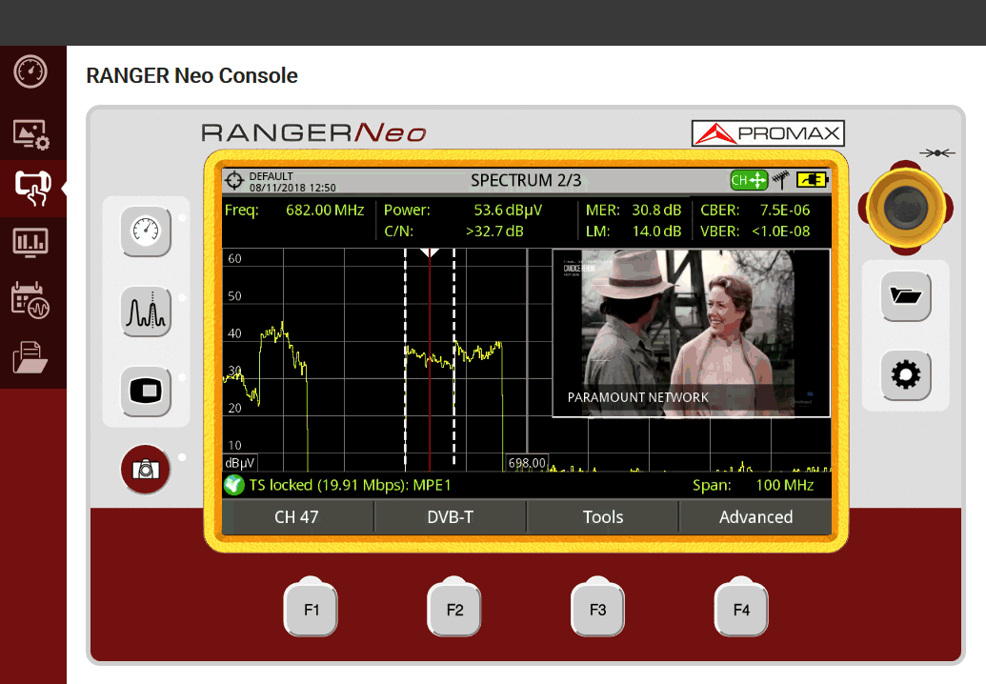Click the yellow joystick knob
Screen dimensions: 986x684
[906, 208]
